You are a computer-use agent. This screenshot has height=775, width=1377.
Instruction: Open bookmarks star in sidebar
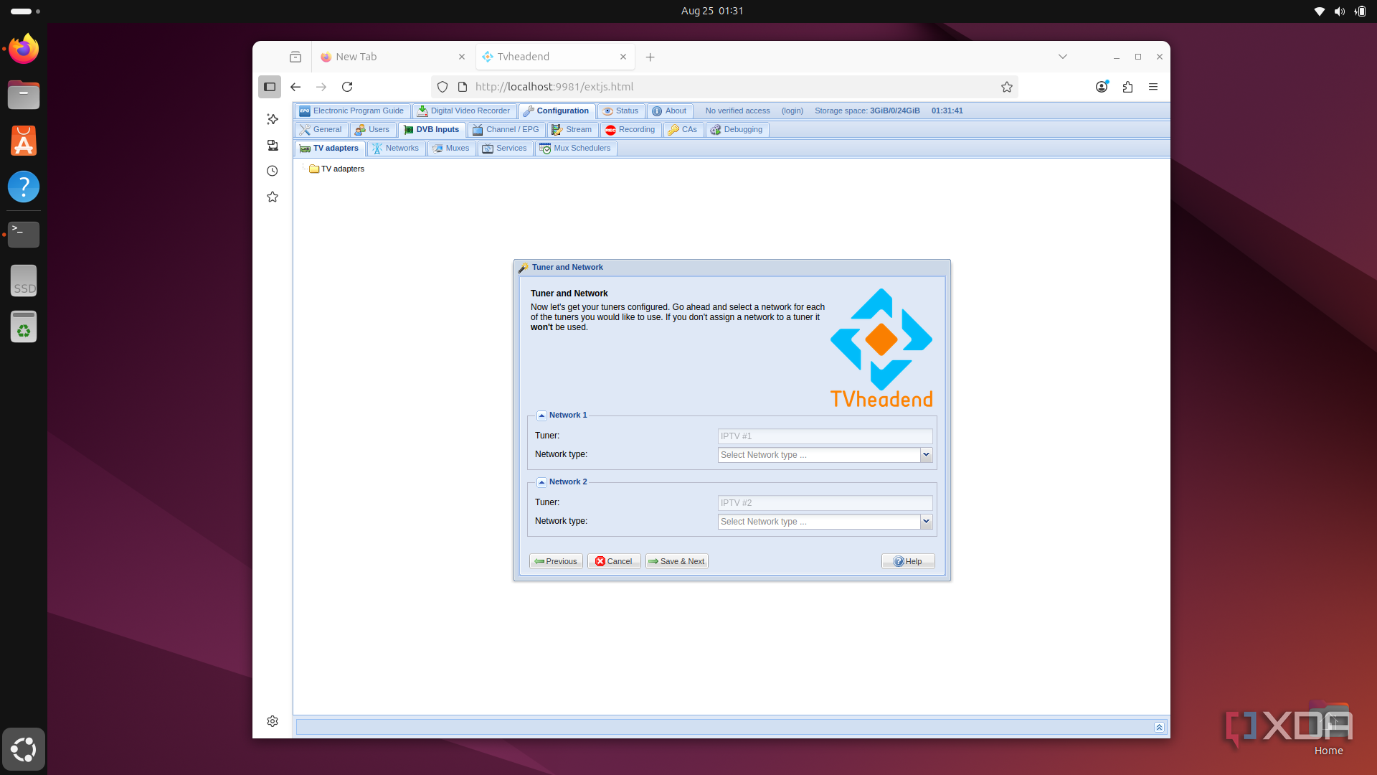click(x=273, y=197)
